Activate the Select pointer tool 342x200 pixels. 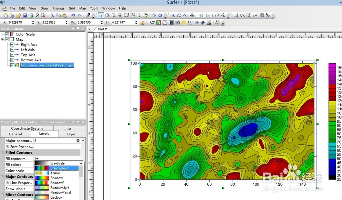(x=101, y=15)
